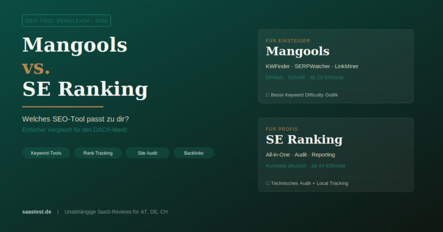
Task: Click 'Ehrlicher Vergleich für den DACH-Markt' text
Action: 74,130
